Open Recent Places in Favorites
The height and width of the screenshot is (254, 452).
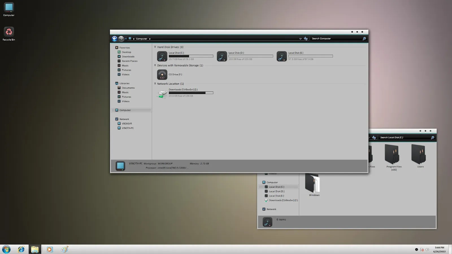point(130,61)
